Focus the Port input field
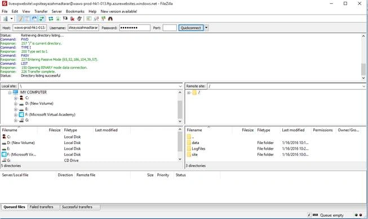This screenshot has height=219, width=368. click(170, 28)
